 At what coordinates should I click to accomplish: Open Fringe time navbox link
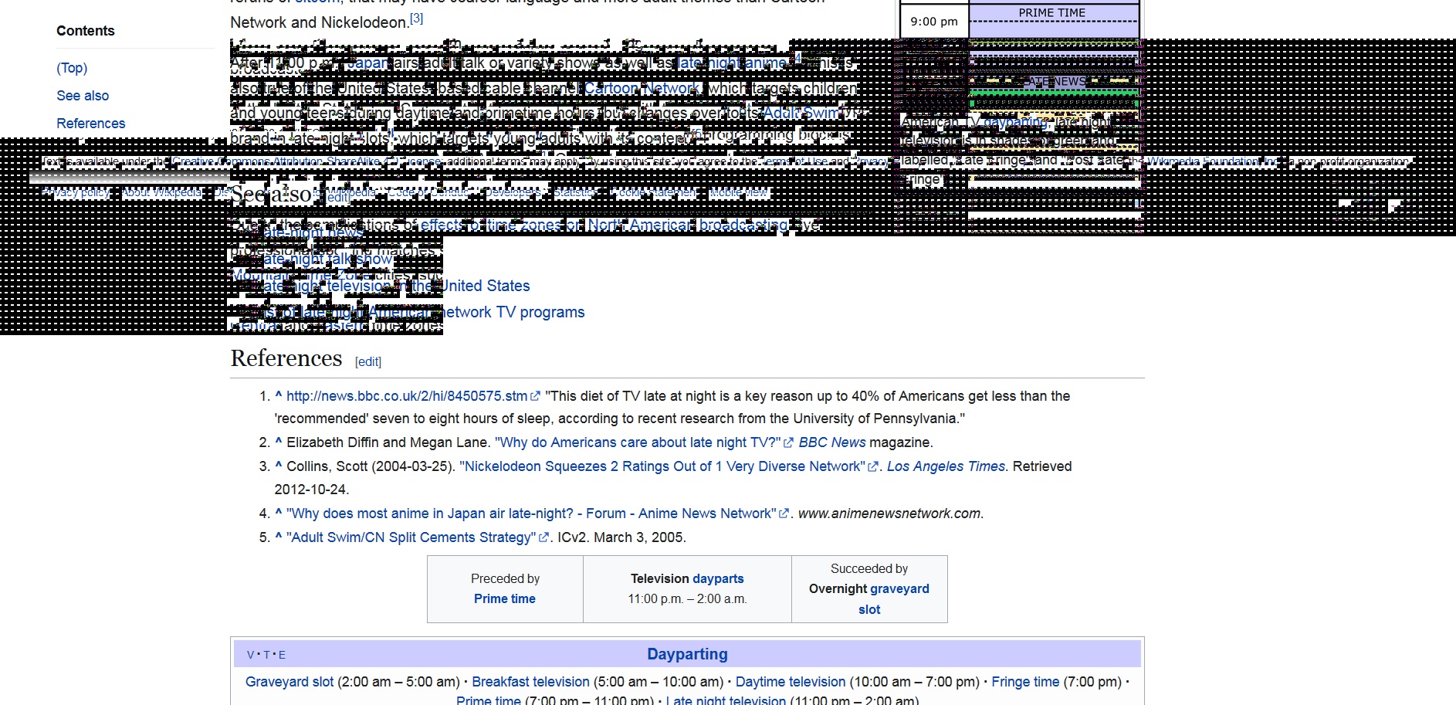tap(1025, 682)
